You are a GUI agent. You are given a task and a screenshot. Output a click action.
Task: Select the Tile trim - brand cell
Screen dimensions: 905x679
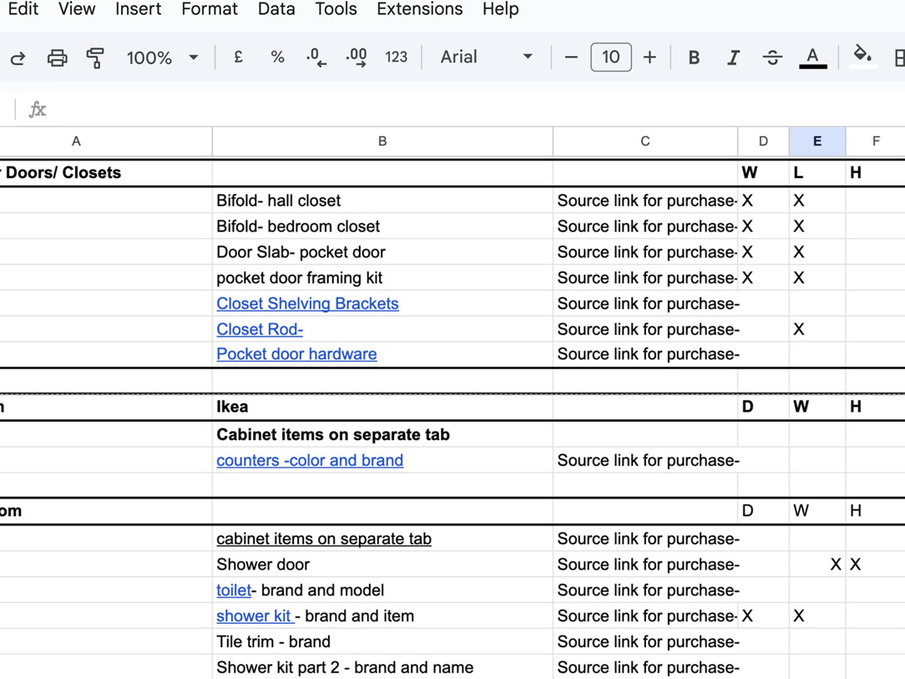(382, 641)
